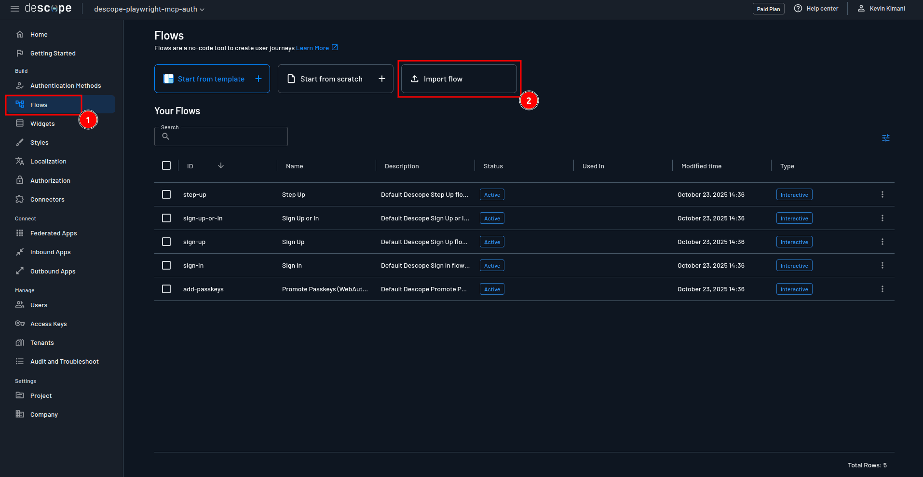Open the Learn More link about flows
The height and width of the screenshot is (477, 923).
click(x=313, y=48)
